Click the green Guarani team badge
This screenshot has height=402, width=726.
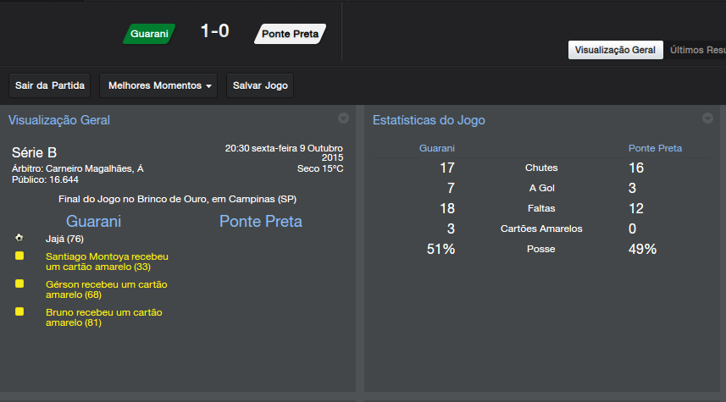149,34
